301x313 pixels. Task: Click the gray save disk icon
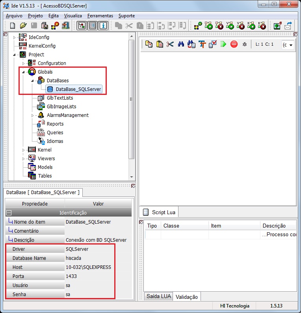click(x=34, y=26)
